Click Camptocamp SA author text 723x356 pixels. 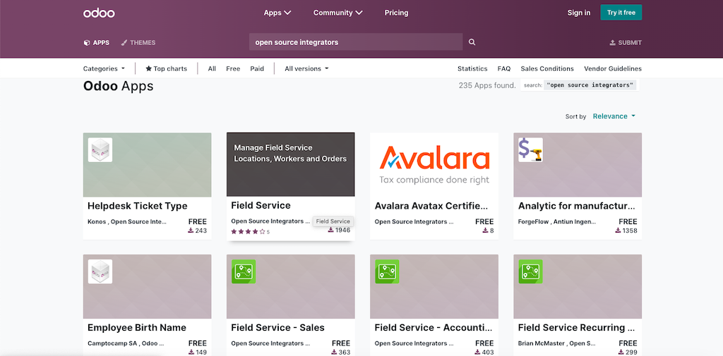(126, 343)
